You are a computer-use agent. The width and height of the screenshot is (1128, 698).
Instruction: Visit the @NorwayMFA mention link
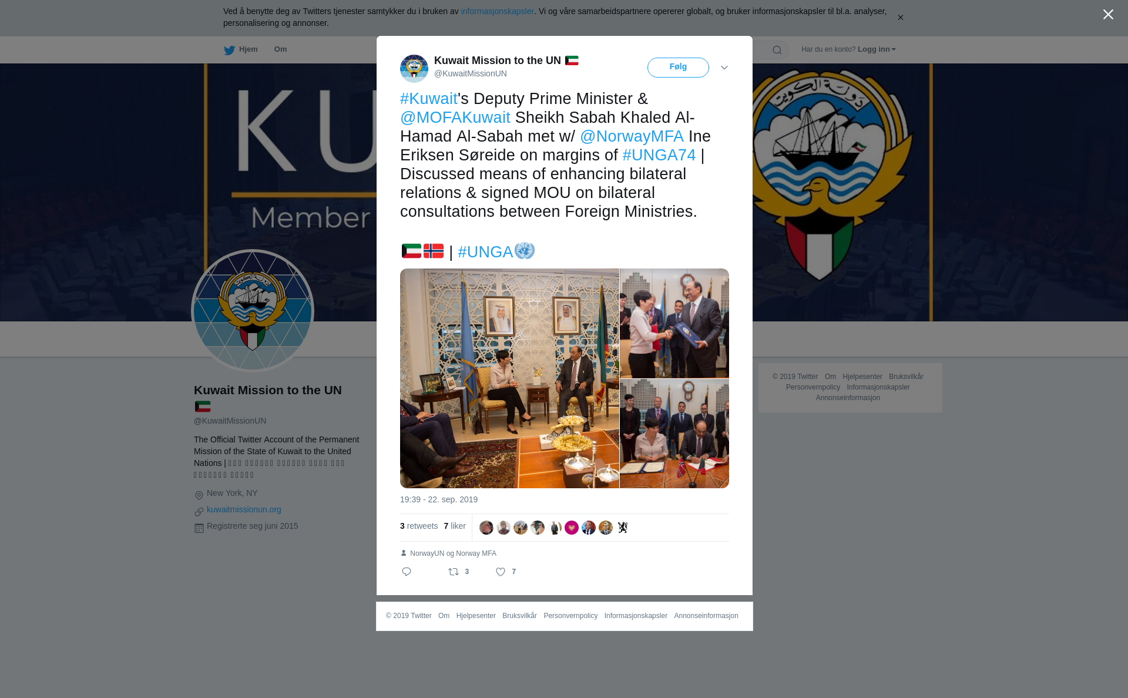632,136
